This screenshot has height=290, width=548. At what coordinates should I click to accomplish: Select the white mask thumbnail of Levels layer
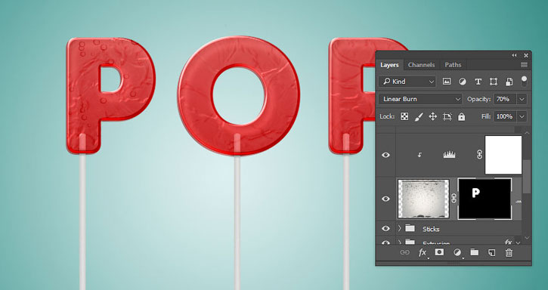pos(503,155)
